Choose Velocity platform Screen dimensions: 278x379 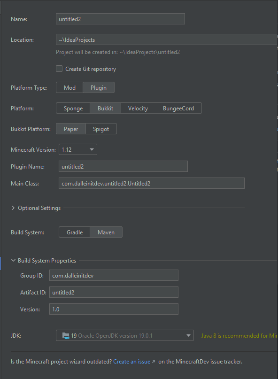[138, 108]
